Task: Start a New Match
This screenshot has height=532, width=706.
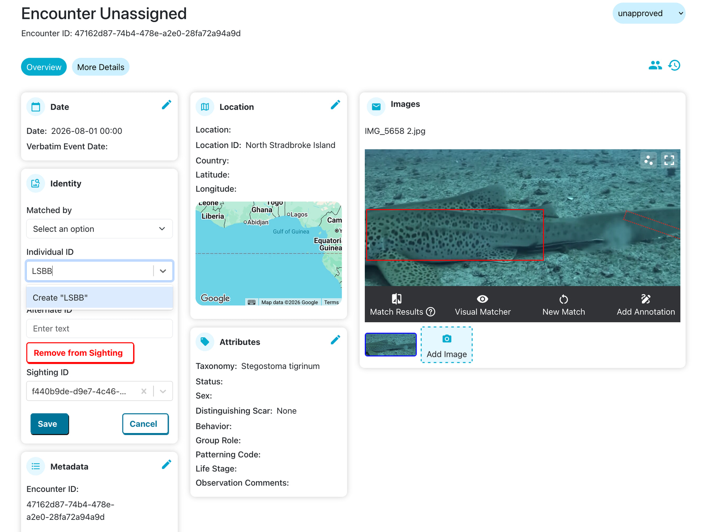Action: (563, 305)
